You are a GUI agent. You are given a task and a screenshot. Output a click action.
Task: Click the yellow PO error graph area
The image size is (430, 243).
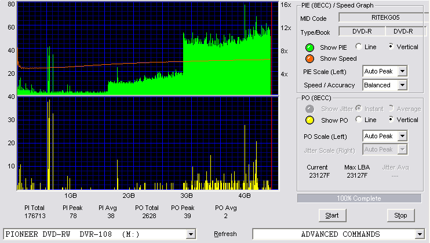click(x=148, y=143)
